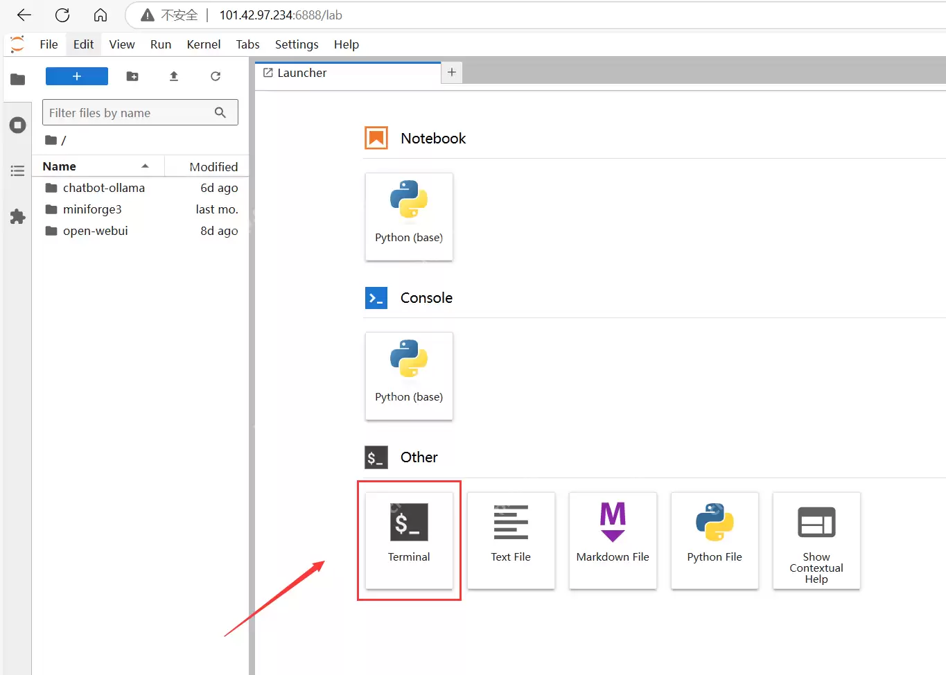Add a new tab next to Launcher

(x=452, y=73)
